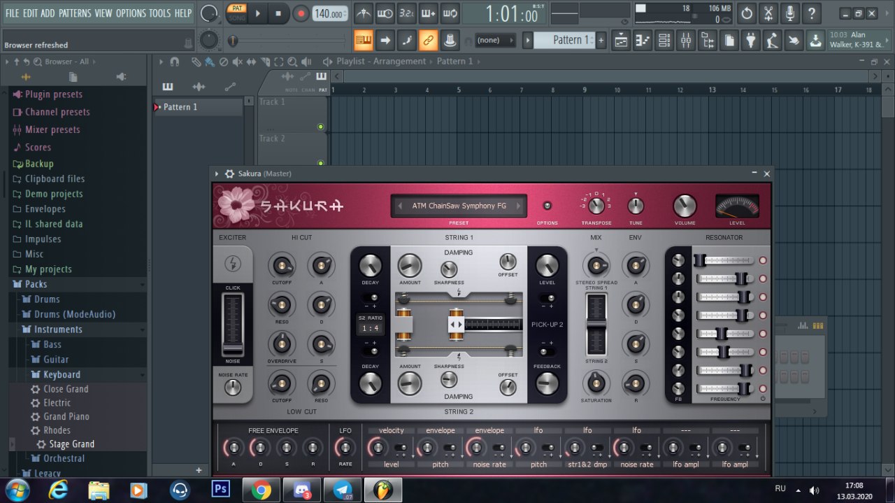Click the String 1/String 2 mix slider

pos(596,325)
